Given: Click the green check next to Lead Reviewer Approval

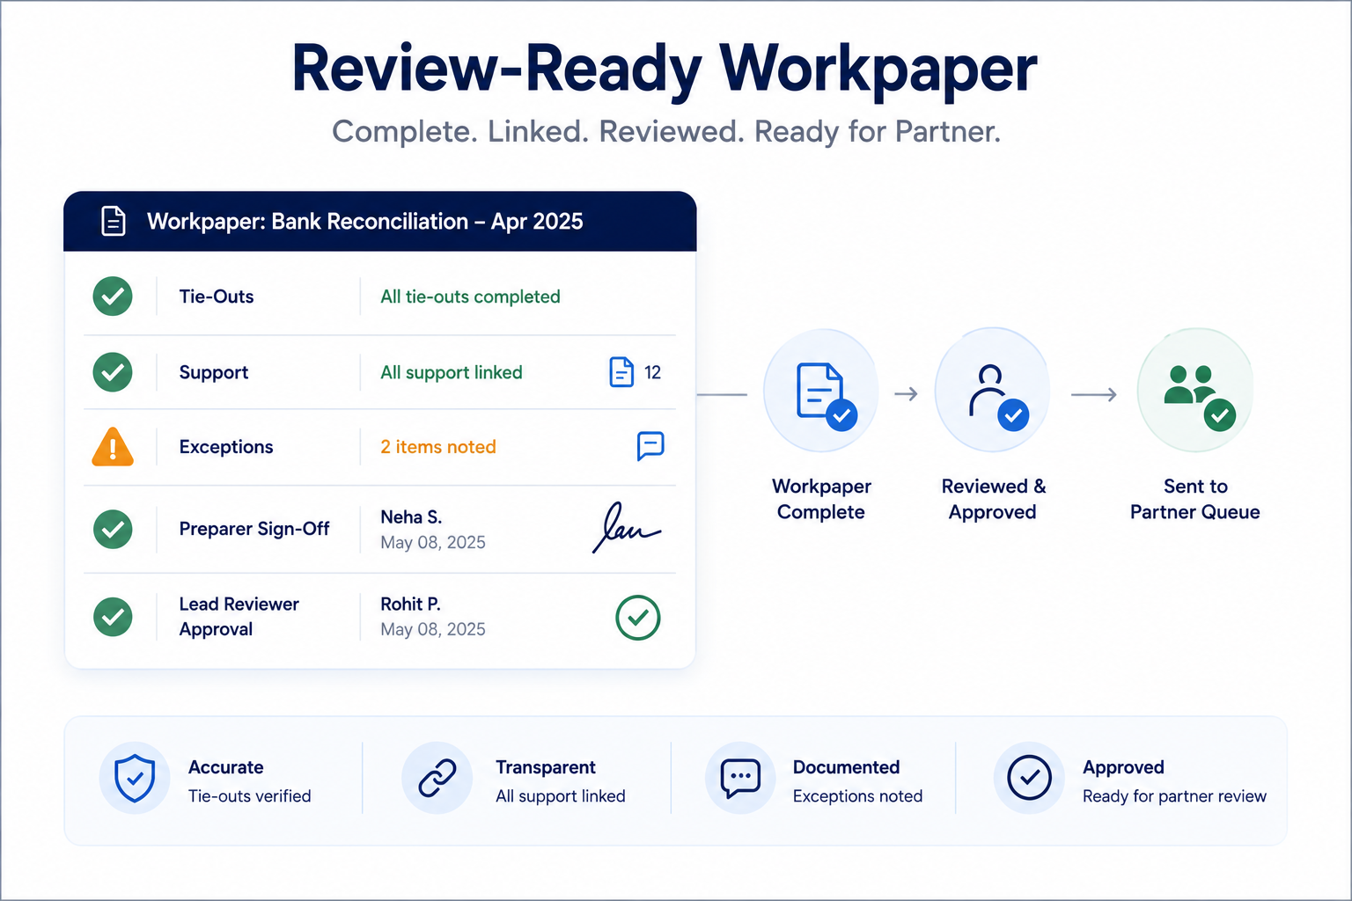Looking at the screenshot, I should point(113,617).
